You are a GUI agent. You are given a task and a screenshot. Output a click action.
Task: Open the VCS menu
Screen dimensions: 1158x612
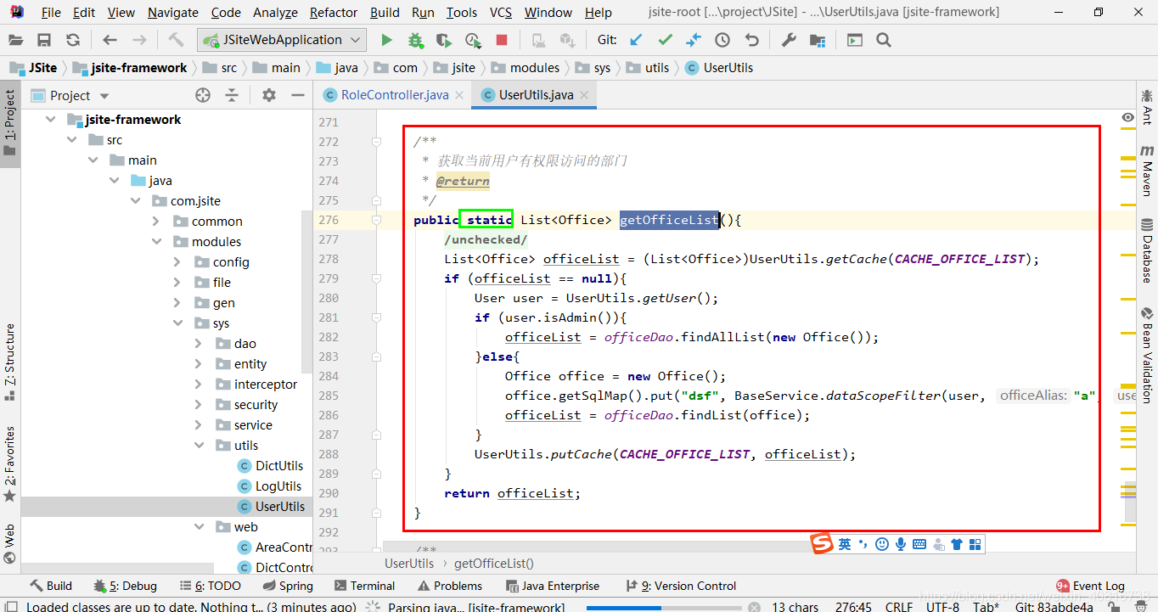501,12
